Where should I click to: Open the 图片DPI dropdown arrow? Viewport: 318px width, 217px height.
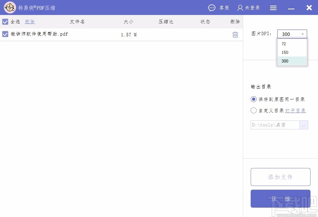pyautogui.click(x=303, y=34)
